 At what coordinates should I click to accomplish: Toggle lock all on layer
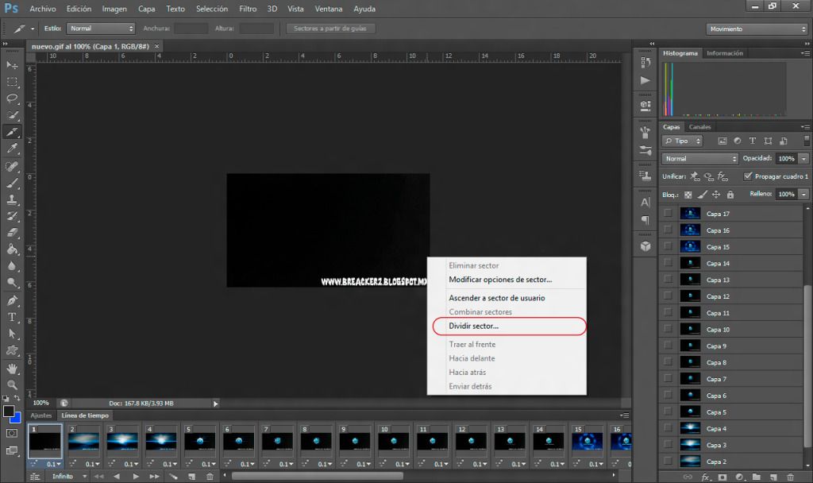point(730,195)
